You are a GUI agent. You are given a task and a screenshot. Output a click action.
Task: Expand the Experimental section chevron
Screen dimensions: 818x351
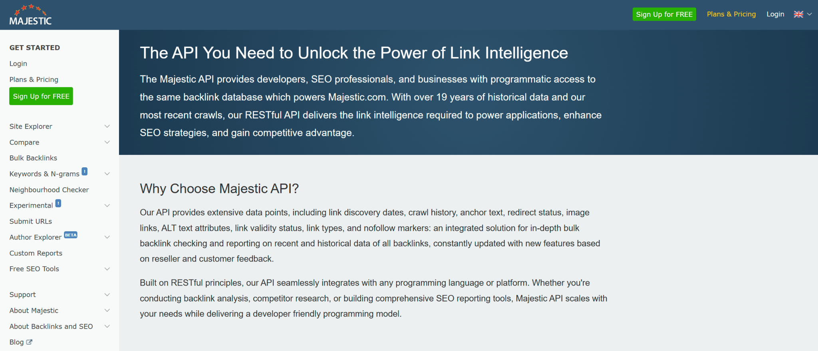coord(107,205)
